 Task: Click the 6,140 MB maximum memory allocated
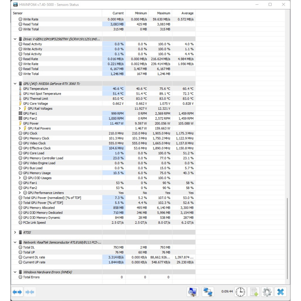164,208
